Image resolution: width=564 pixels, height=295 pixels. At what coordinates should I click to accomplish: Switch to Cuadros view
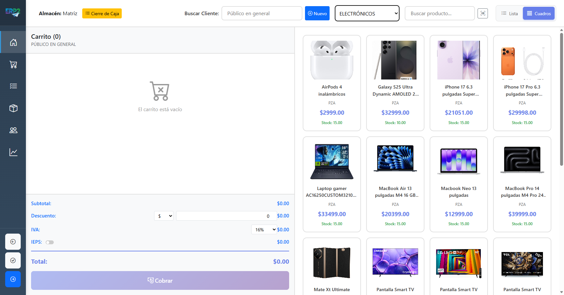coord(539,14)
